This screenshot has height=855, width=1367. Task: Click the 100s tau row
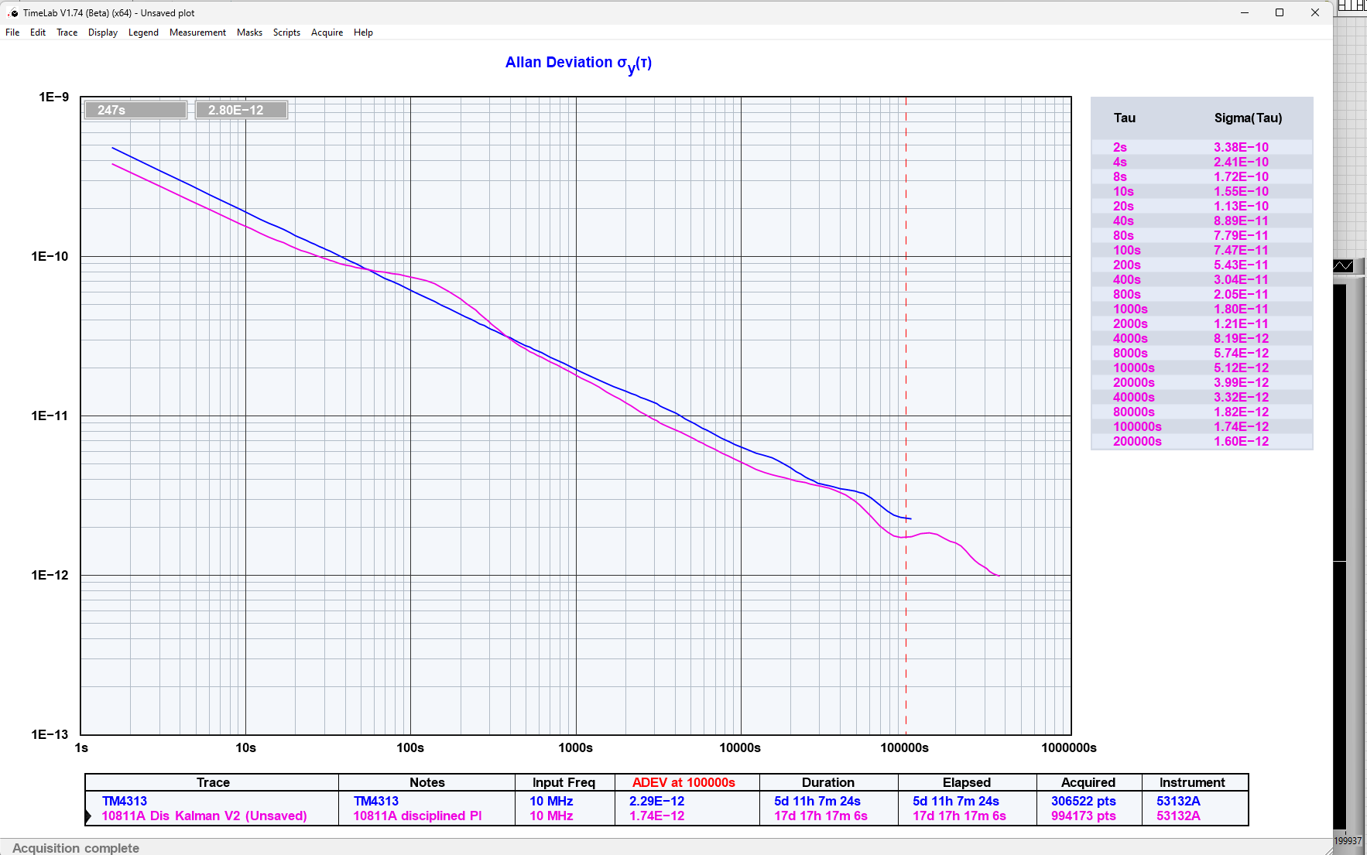point(1202,250)
